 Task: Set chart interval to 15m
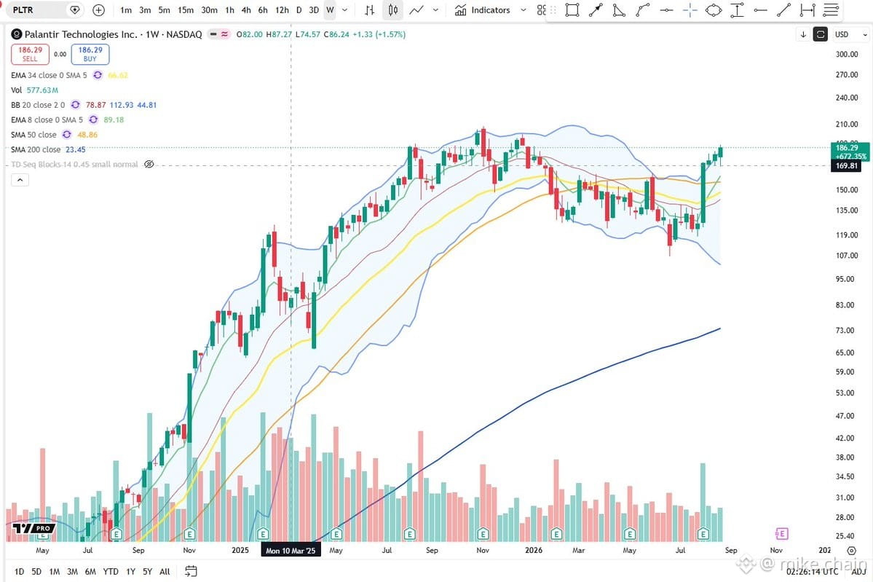[x=186, y=10]
